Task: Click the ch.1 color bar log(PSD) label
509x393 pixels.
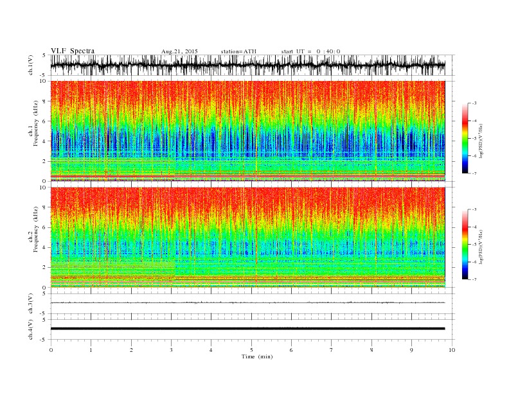Action: point(482,141)
